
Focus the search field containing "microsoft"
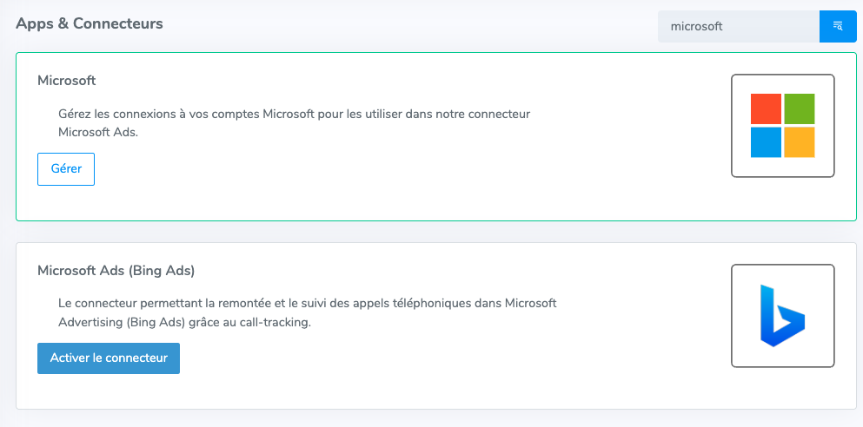pyautogui.click(x=738, y=27)
